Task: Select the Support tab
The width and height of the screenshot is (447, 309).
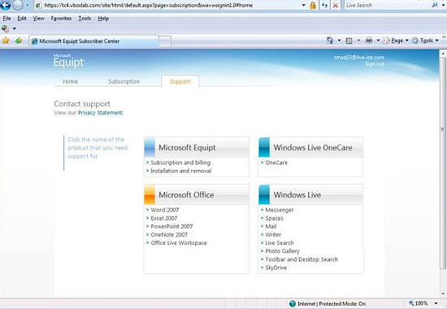Action: [x=180, y=81]
